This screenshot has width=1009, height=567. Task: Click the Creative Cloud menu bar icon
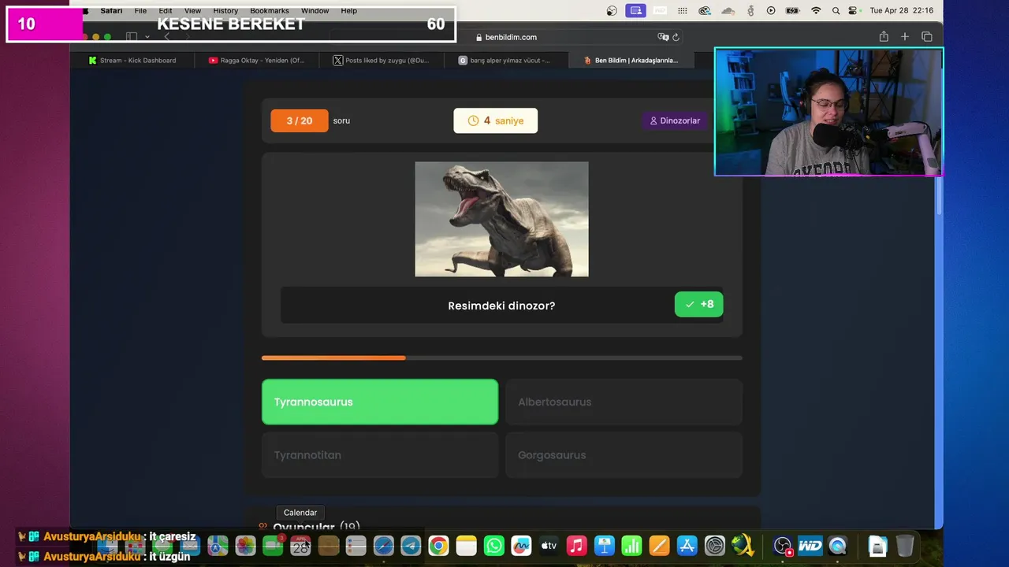[705, 11]
